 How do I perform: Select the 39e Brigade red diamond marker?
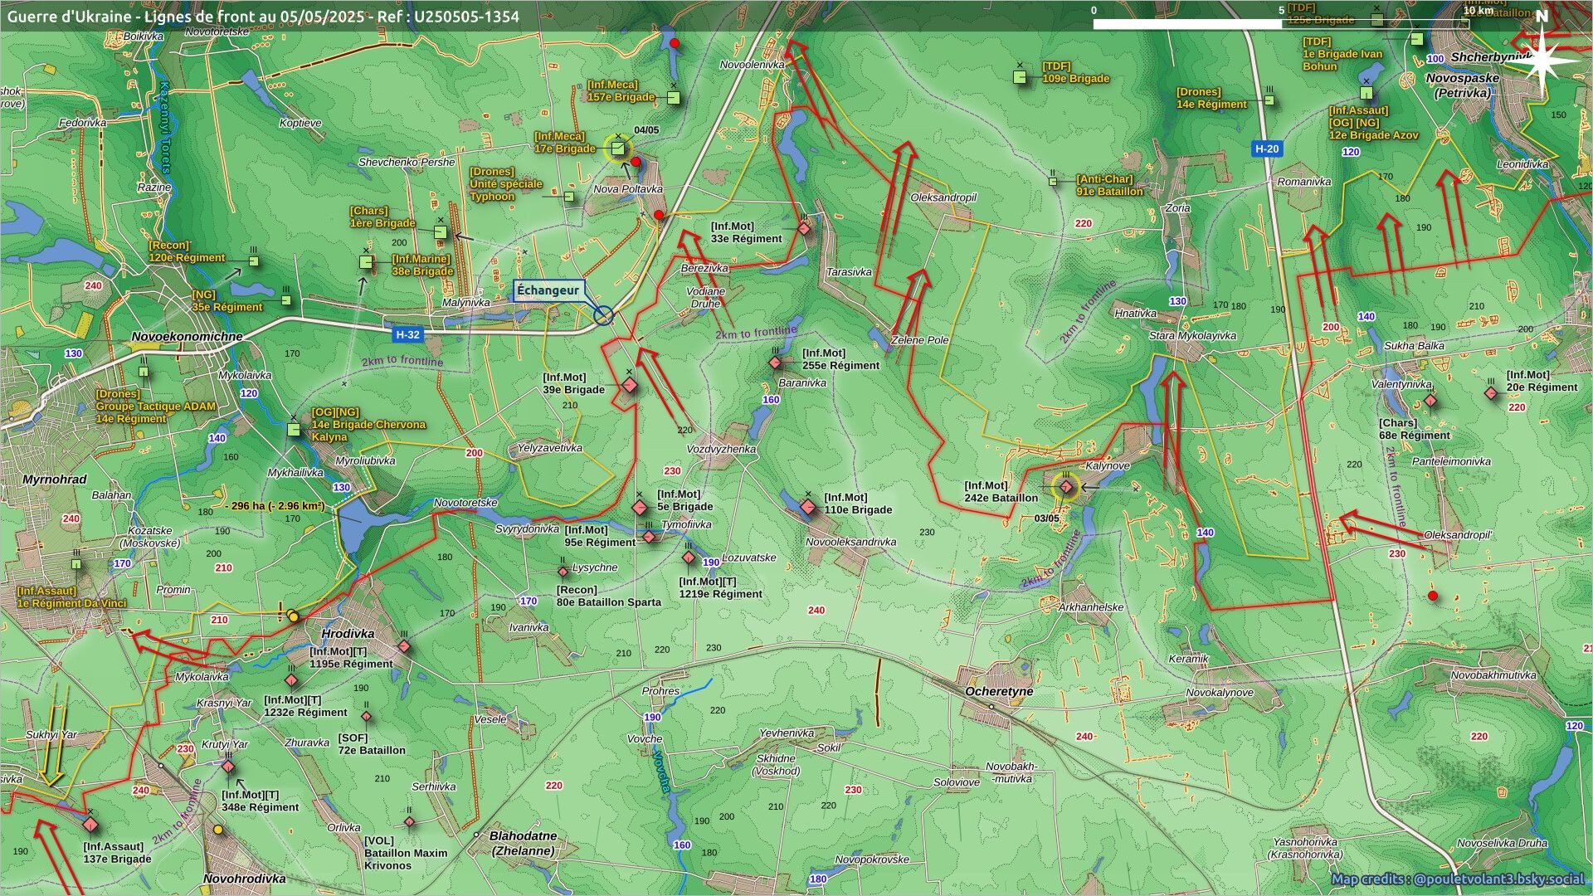[x=630, y=385]
